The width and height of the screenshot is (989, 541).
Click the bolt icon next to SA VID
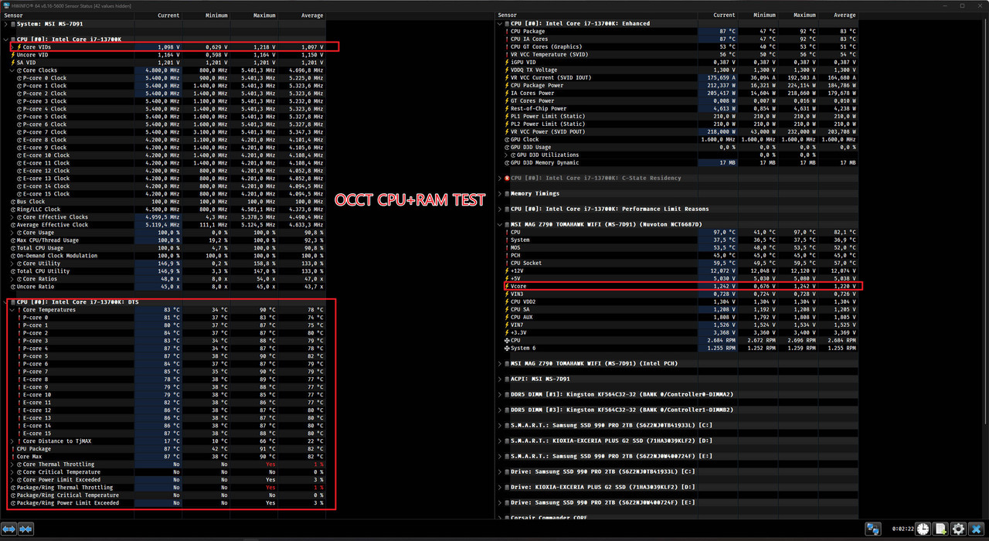coord(13,63)
